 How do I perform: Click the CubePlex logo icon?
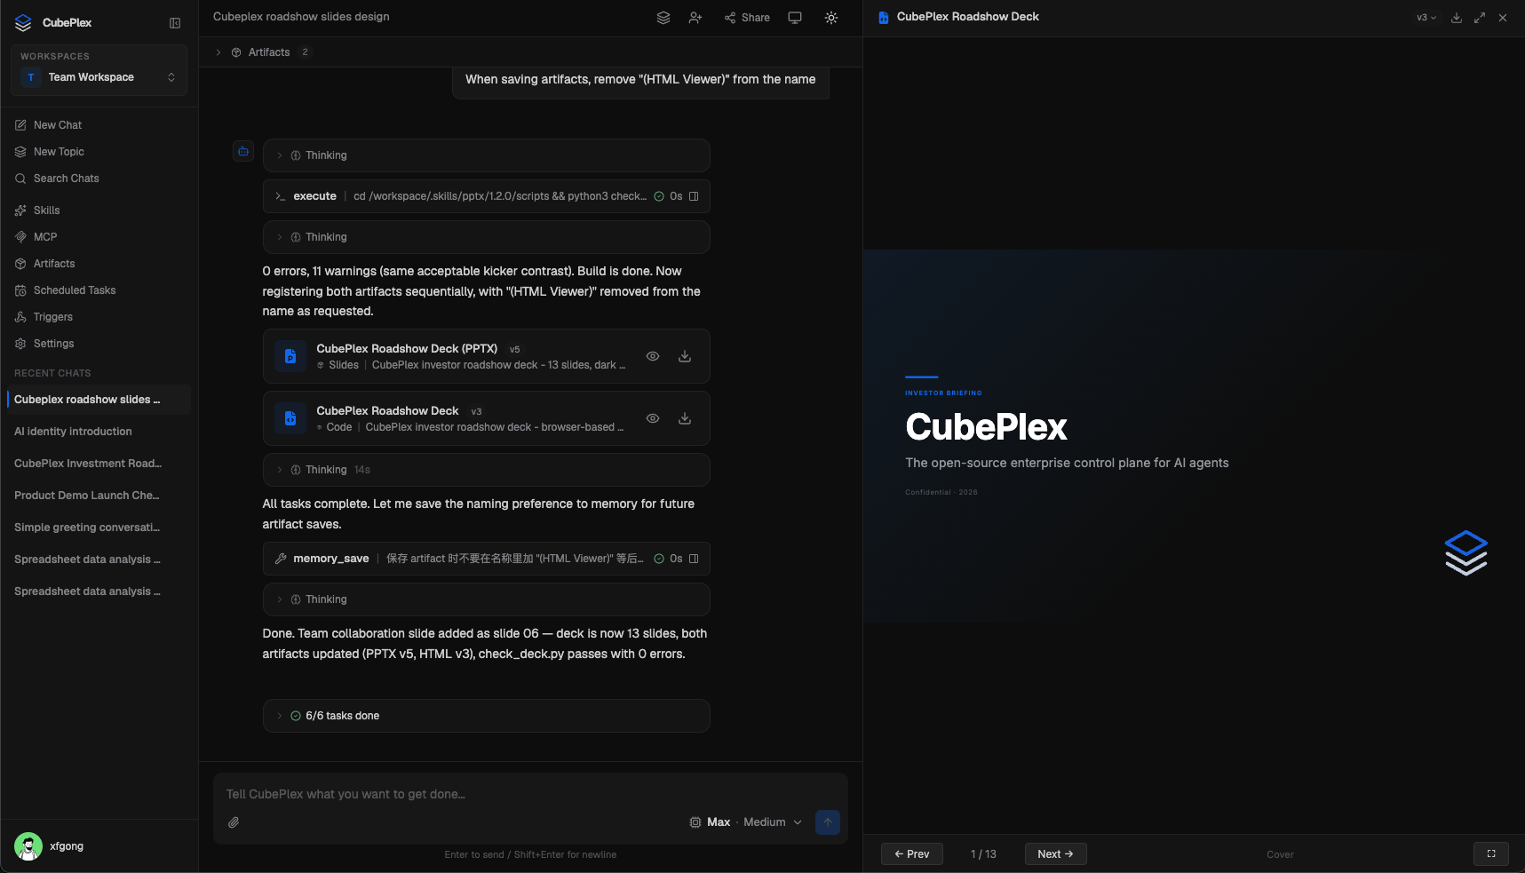click(x=23, y=23)
